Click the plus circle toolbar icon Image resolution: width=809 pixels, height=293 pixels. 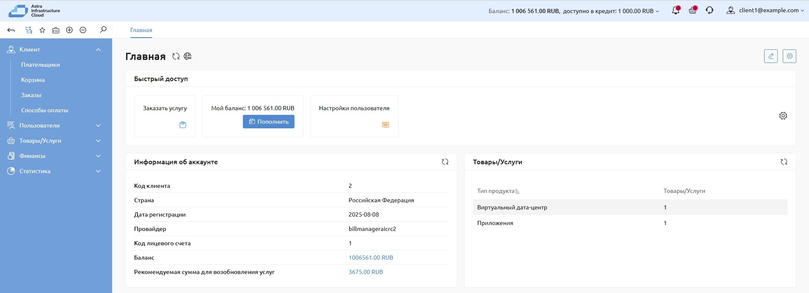tap(69, 30)
